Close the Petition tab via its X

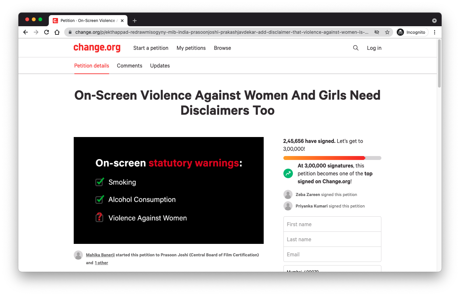pyautogui.click(x=122, y=21)
